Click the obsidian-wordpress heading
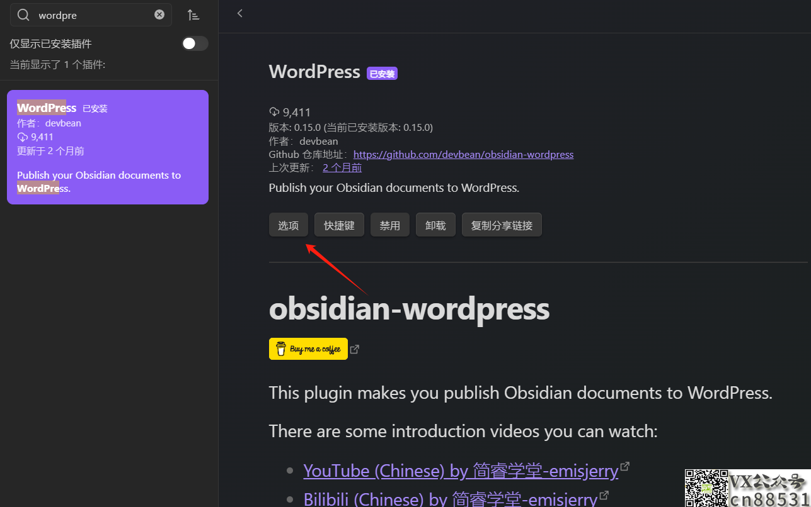The width and height of the screenshot is (811, 507). 409,309
